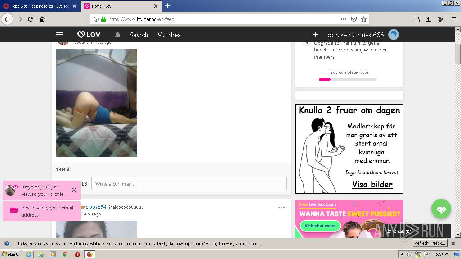This screenshot has height=259, width=461.
Task: Click the Please verify your email notice
Action: (42, 211)
